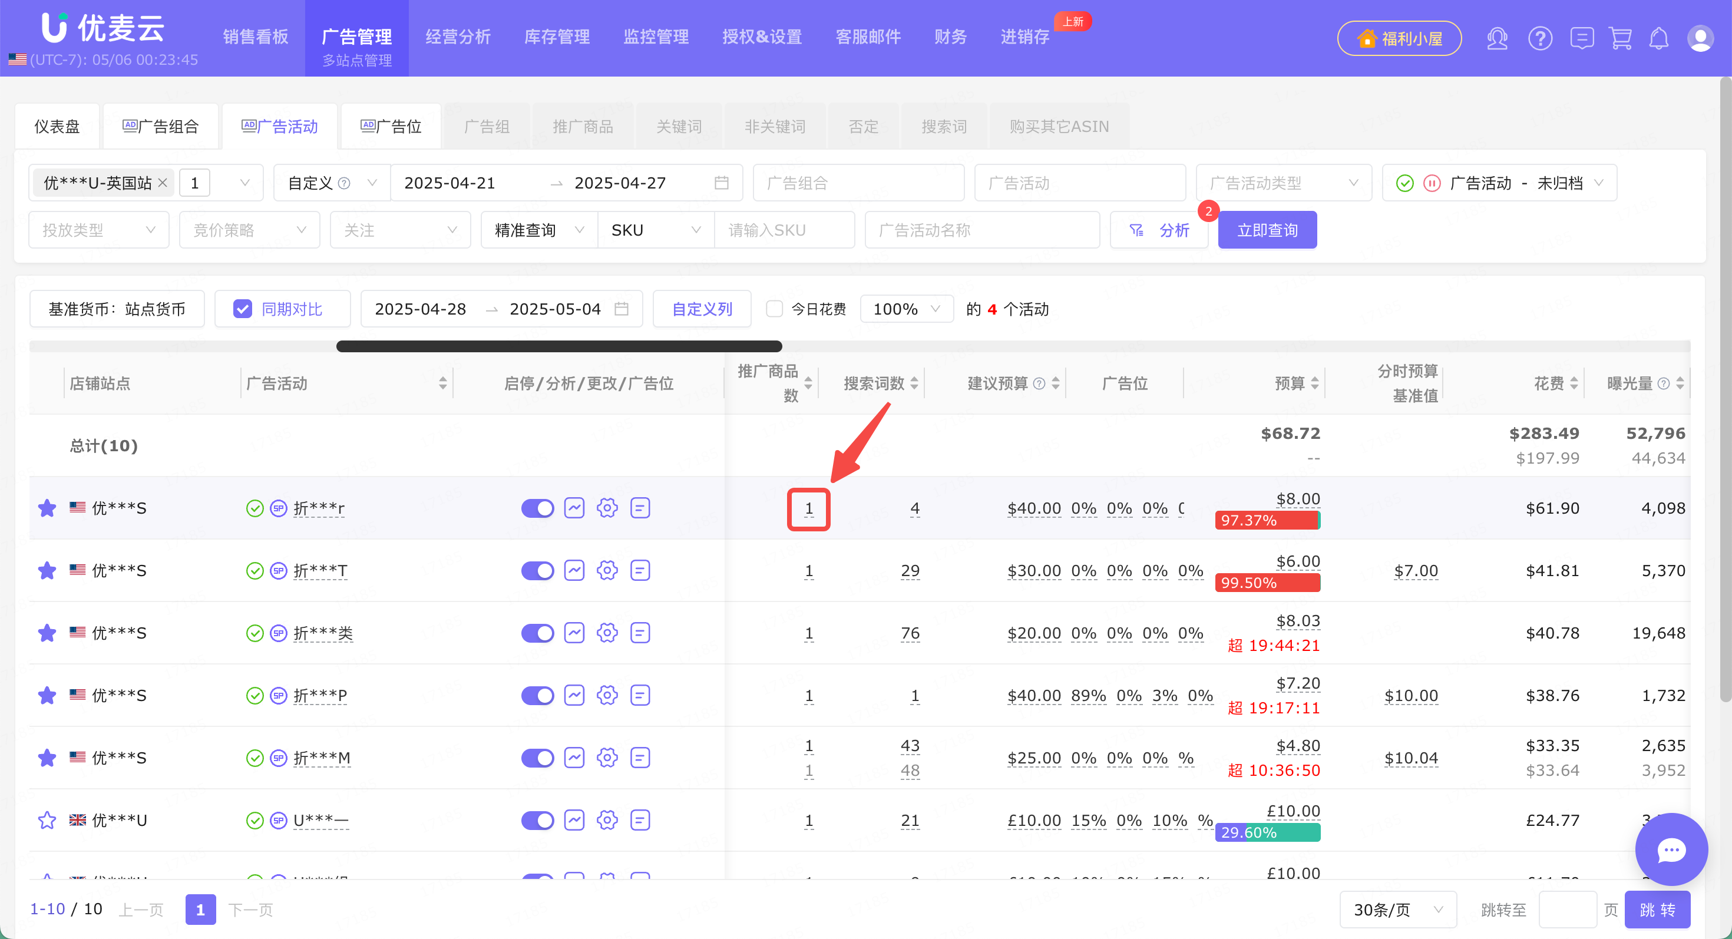This screenshot has height=939, width=1732.
Task: Open analysis chart icon for 折***r row
Action: 574,508
